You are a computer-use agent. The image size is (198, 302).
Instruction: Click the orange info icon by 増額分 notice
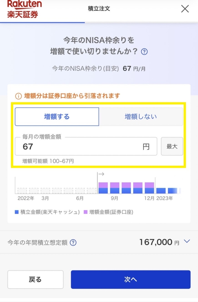(x=18, y=96)
